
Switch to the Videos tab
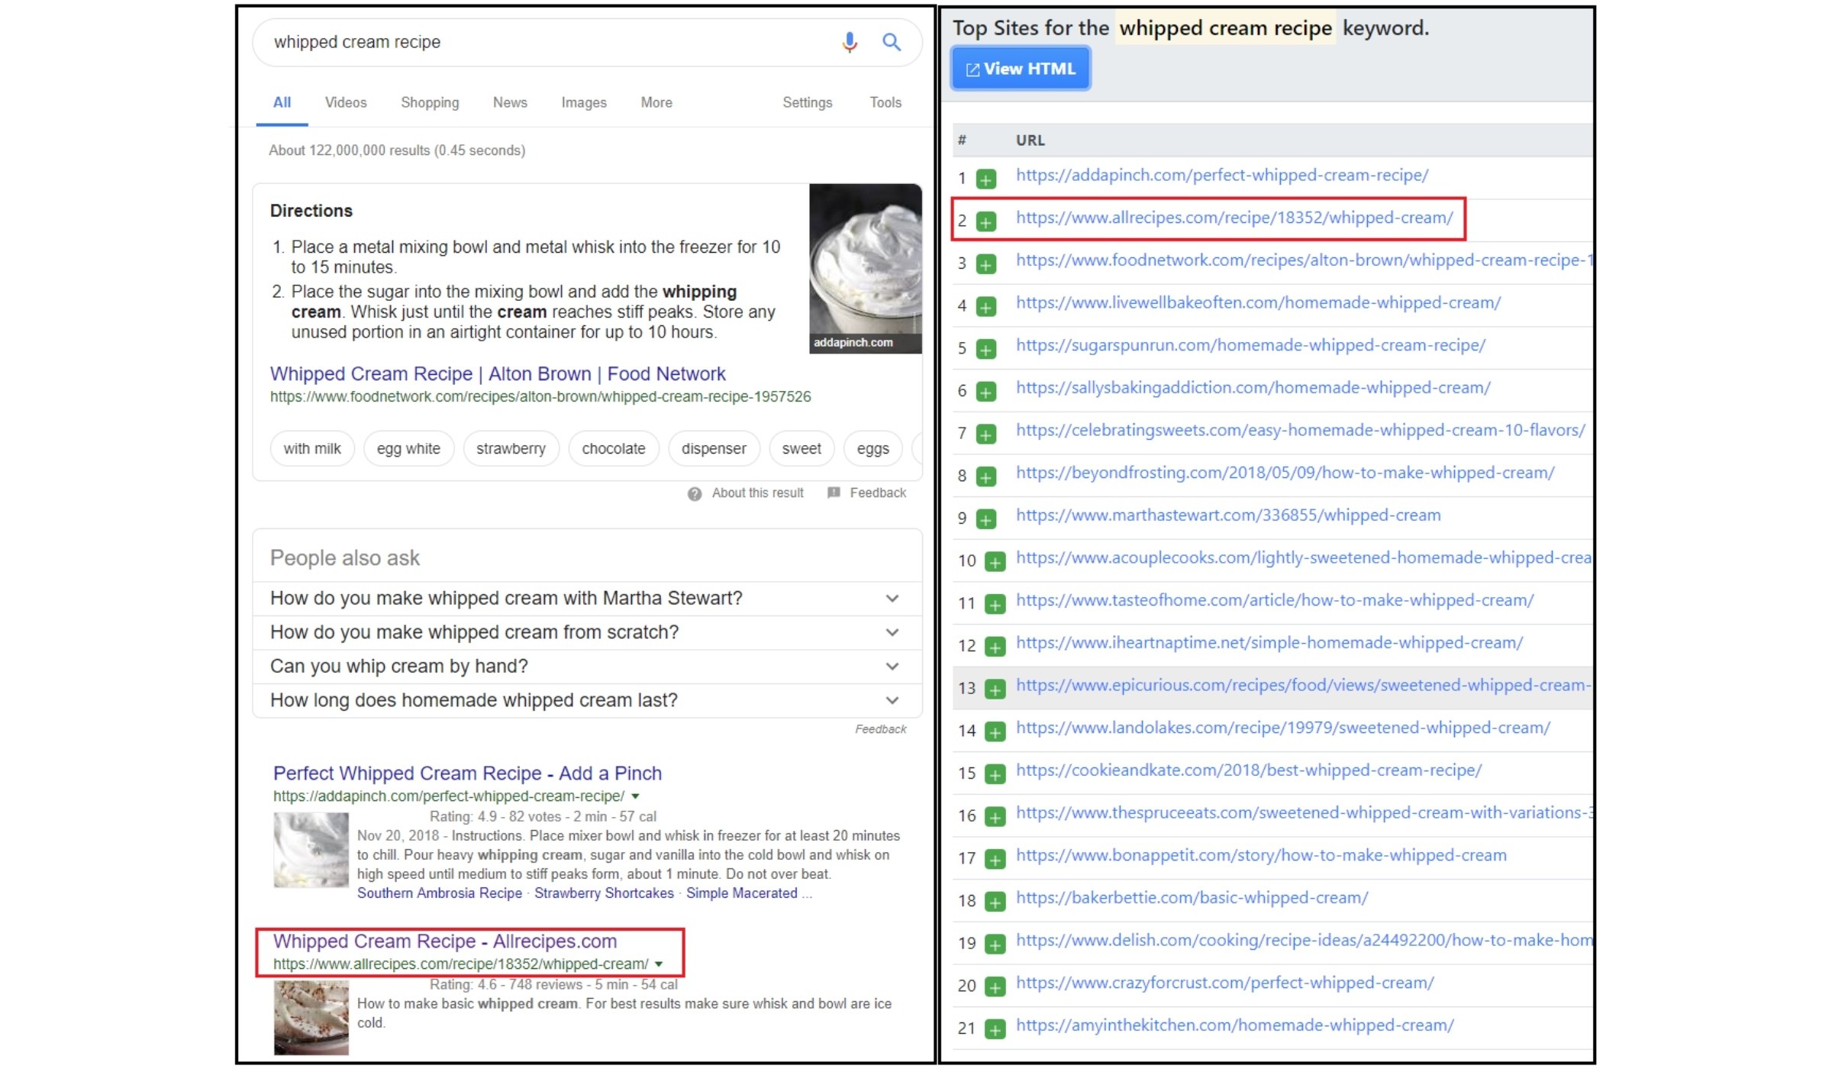[346, 102]
